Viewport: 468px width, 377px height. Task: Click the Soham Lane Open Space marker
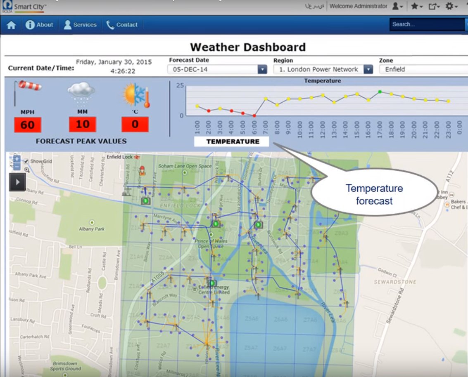tap(185, 172)
